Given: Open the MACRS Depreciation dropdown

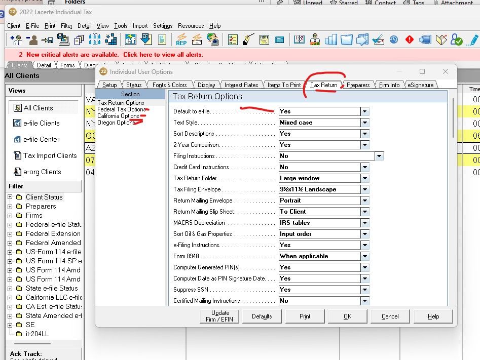Looking at the screenshot, I should pos(364,223).
